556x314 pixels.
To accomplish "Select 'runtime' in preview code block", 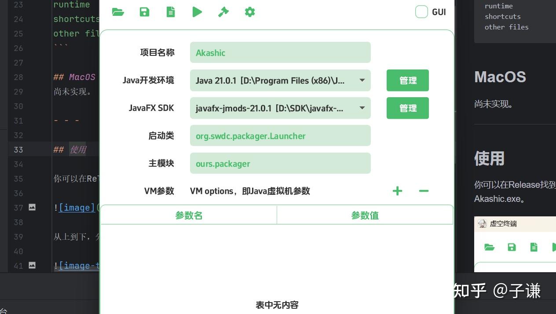I will (x=499, y=6).
